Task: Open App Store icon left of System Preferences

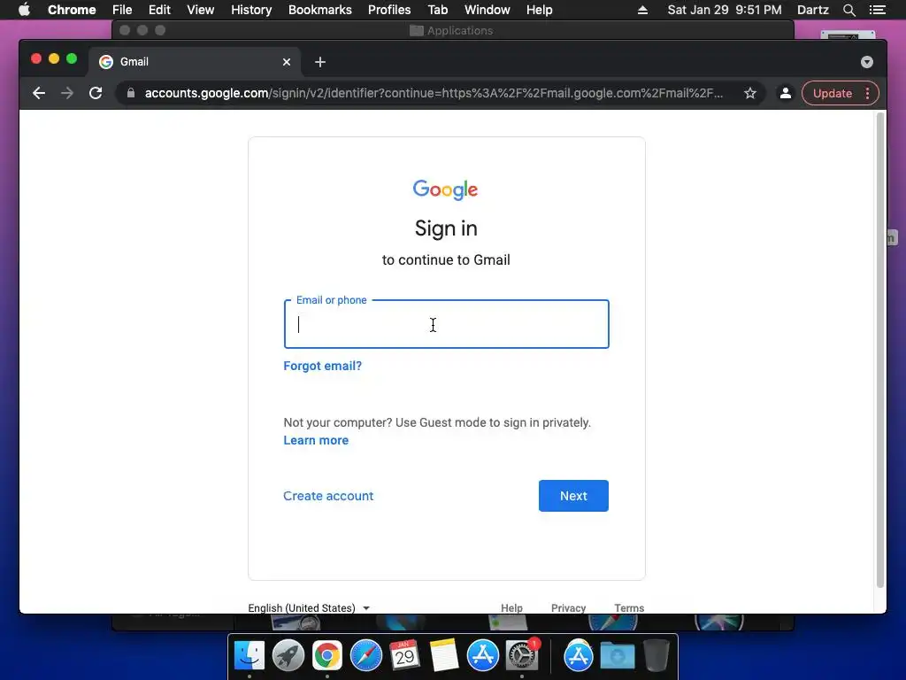Action: 482,656
